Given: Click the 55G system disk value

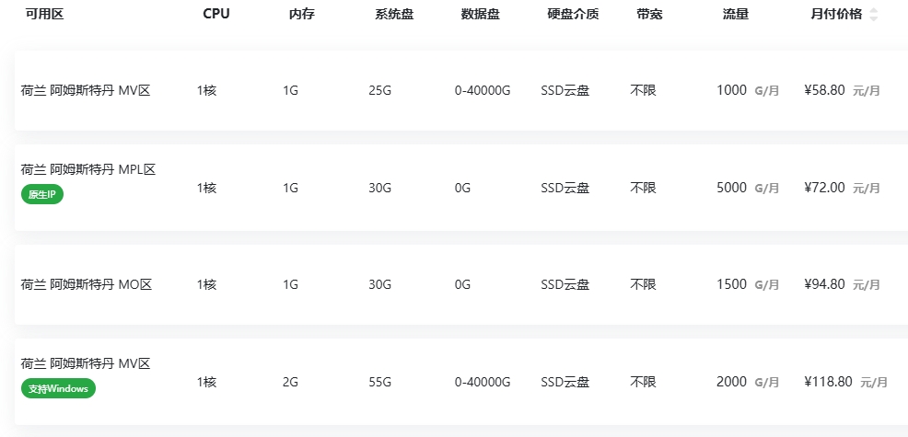Looking at the screenshot, I should click(x=380, y=382).
